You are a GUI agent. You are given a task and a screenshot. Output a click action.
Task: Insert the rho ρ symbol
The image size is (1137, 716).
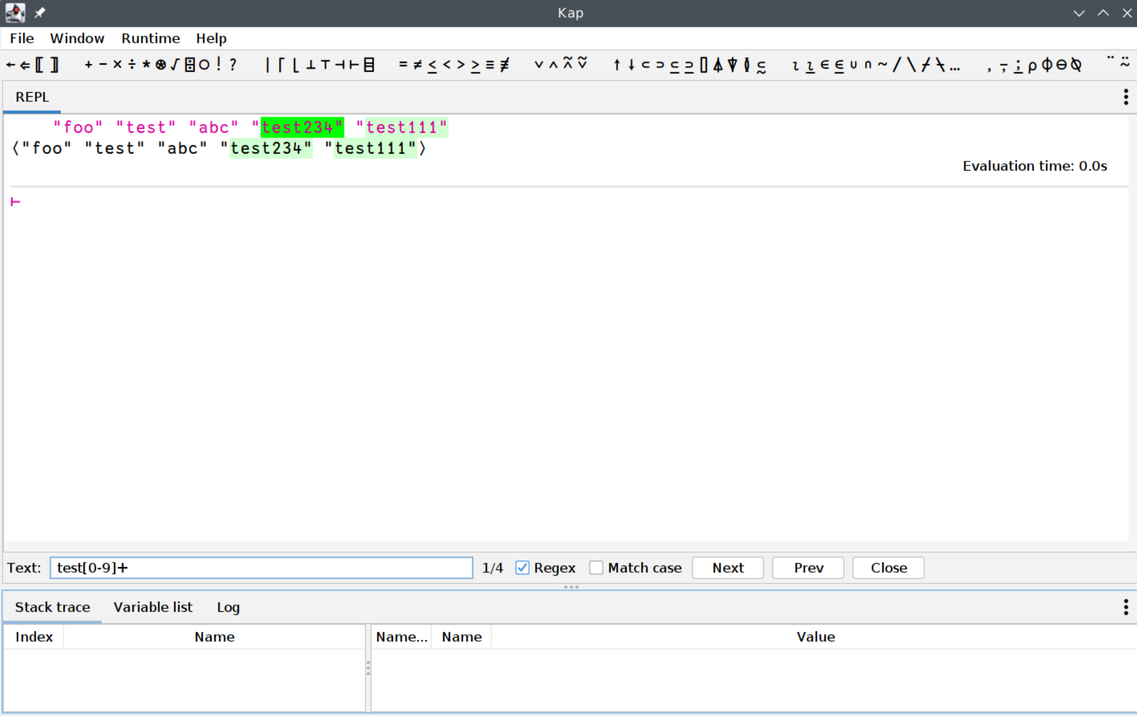[x=1032, y=65]
